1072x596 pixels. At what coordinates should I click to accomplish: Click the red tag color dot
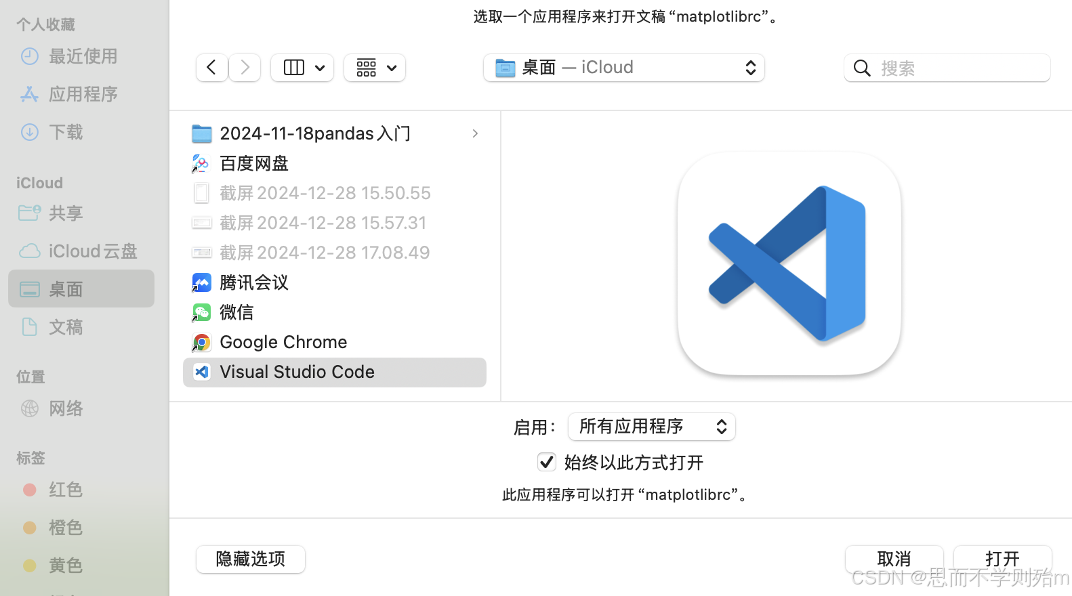tap(30, 490)
